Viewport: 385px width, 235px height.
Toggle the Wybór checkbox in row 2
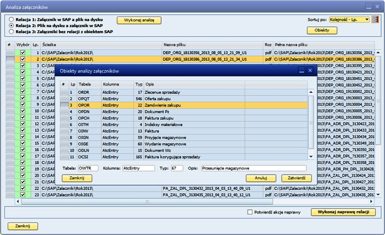pos(23,59)
